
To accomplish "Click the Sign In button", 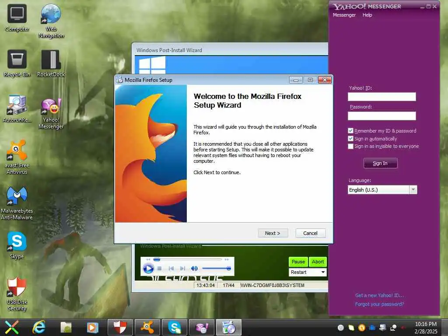I will tap(380, 163).
